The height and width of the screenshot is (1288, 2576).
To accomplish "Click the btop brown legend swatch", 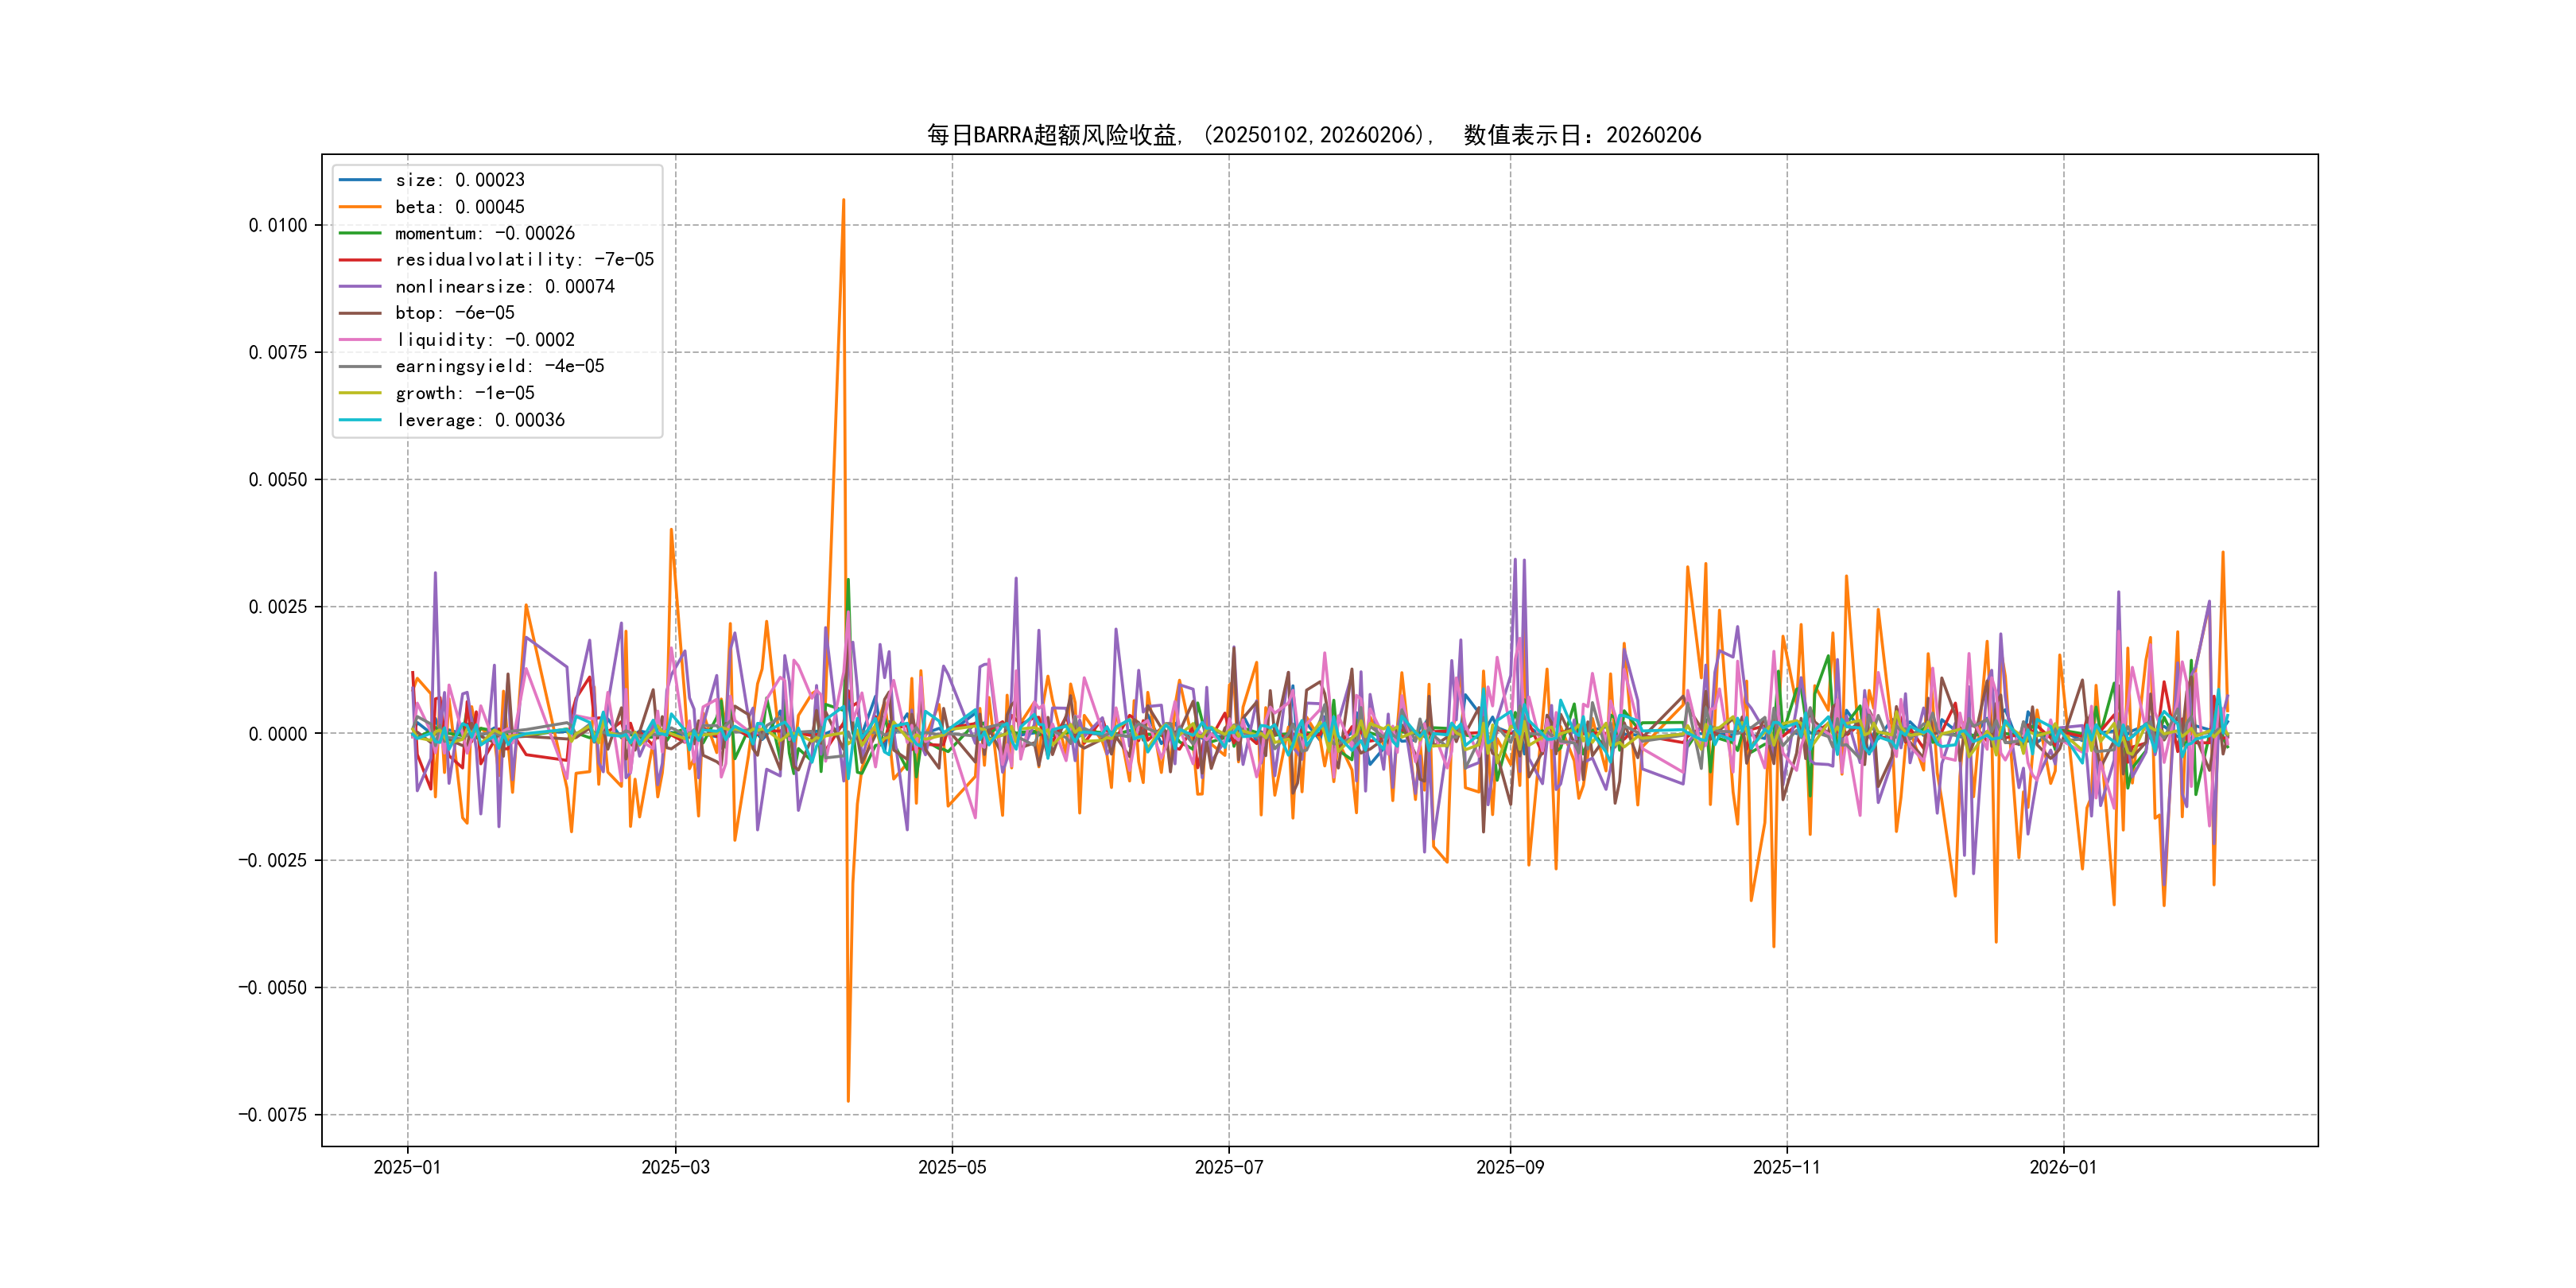I will (x=360, y=313).
